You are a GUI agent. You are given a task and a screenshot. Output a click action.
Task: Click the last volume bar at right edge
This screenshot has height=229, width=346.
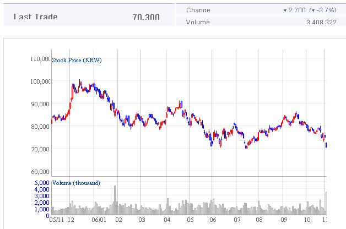coord(326,203)
